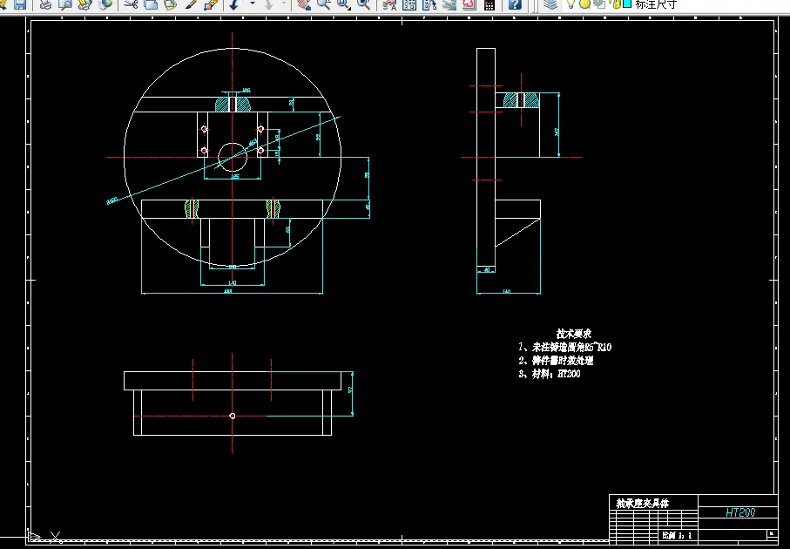Image resolution: width=790 pixels, height=549 pixels.
Task: Click the Zoom Previous icon
Action: pyautogui.click(x=364, y=4)
